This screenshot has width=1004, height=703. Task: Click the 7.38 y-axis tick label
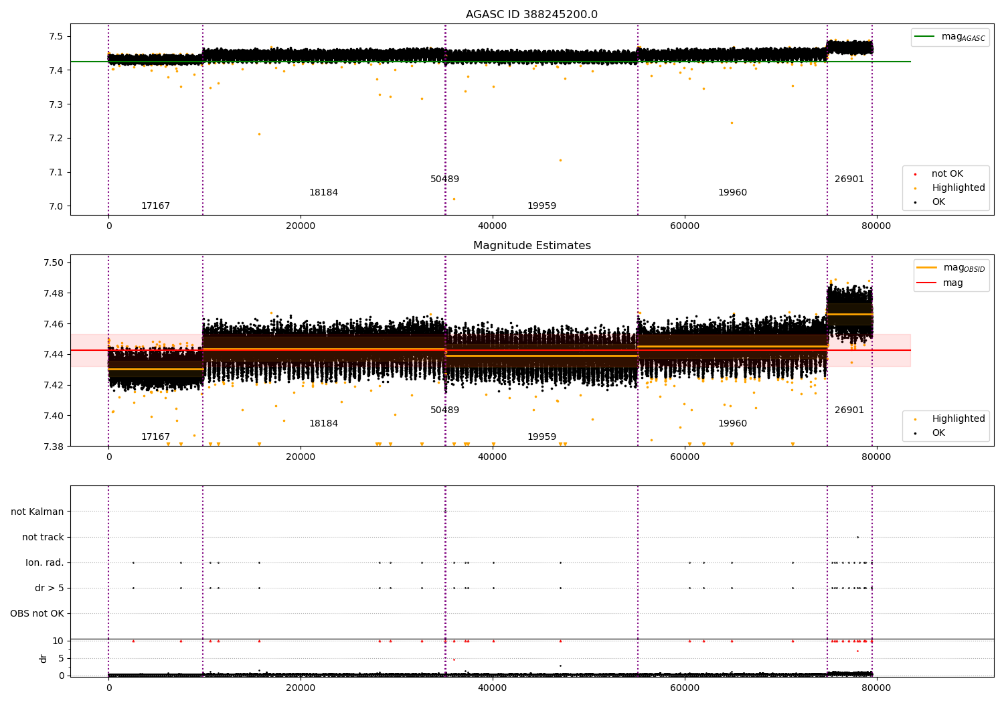point(53,447)
